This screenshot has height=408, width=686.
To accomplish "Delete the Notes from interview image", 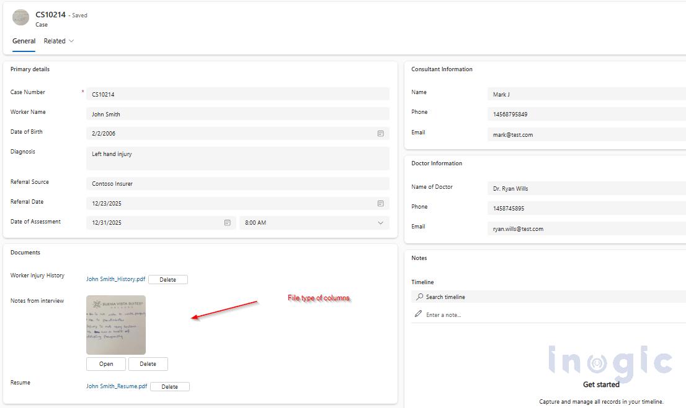I will (148, 363).
